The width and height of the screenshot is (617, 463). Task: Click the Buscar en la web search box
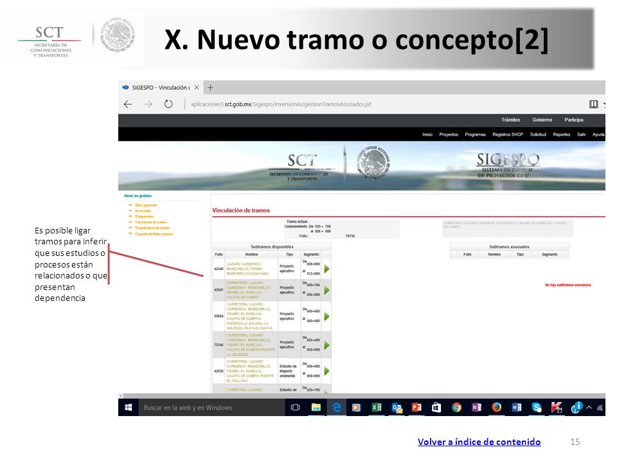coord(211,408)
